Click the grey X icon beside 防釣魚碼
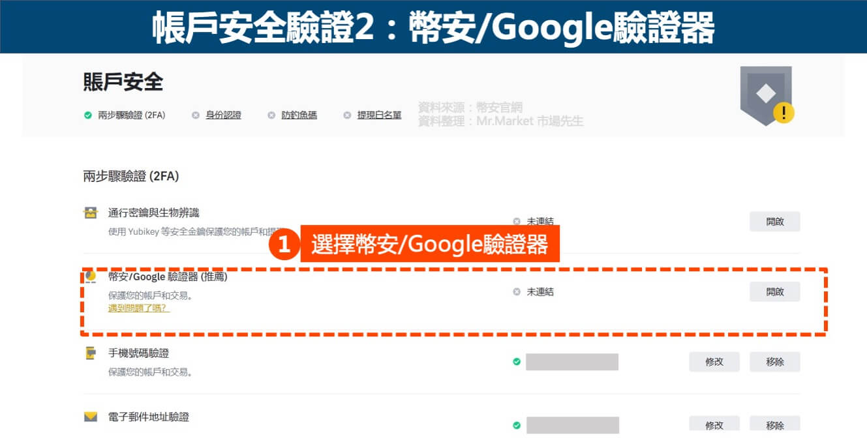This screenshot has height=444, width=867. coord(271,115)
